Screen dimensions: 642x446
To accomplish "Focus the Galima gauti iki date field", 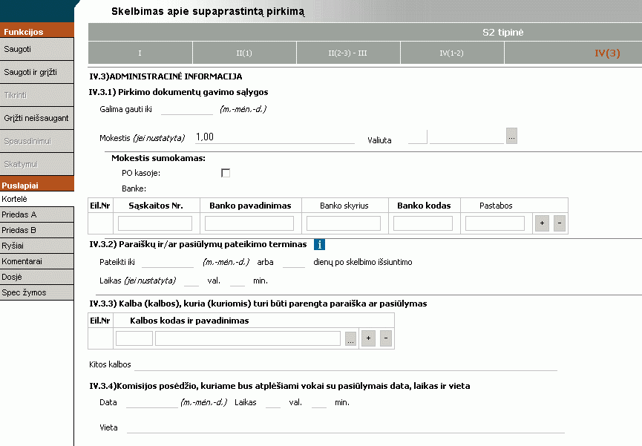I will click(187, 109).
